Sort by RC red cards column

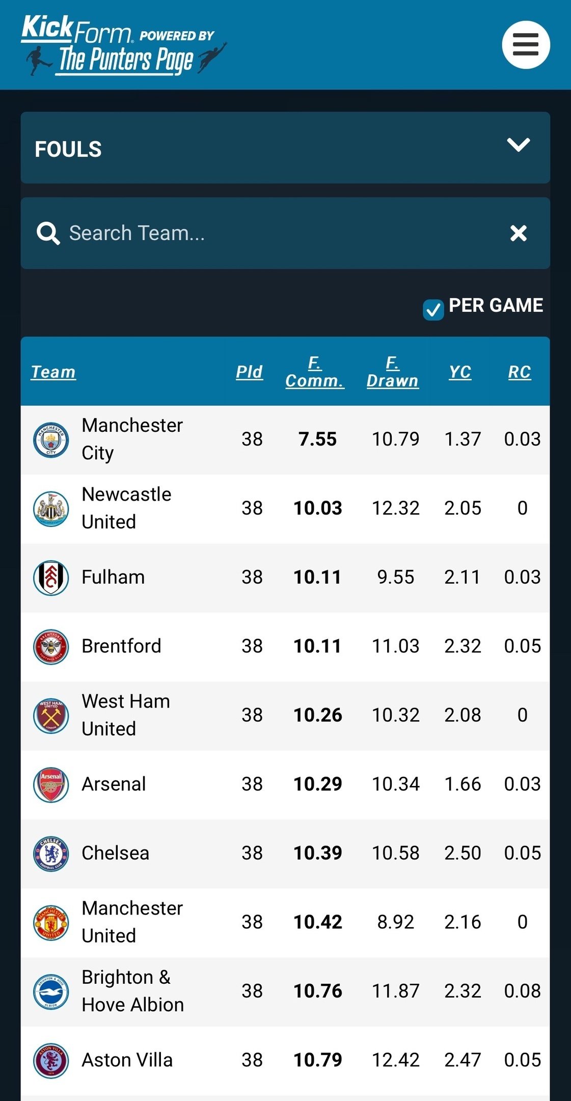coord(519,372)
